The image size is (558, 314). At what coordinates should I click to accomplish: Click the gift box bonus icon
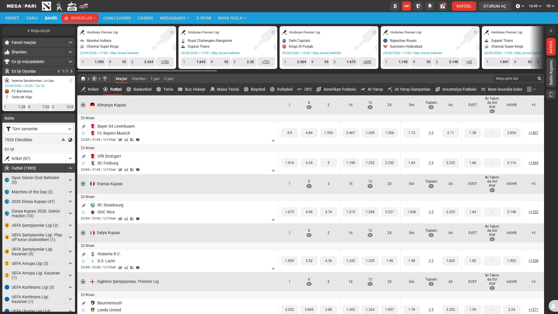click(442, 6)
